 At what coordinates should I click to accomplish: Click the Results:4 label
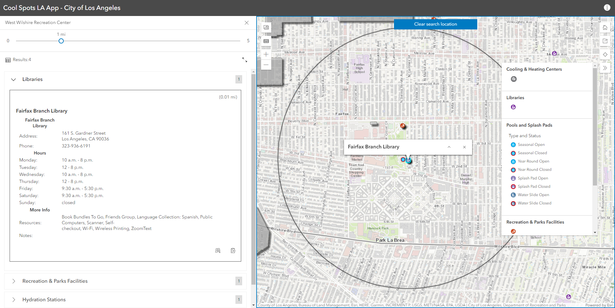pos(22,60)
